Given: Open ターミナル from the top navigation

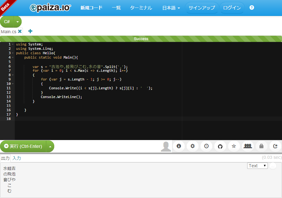Looking at the screenshot, I should click(x=141, y=8).
